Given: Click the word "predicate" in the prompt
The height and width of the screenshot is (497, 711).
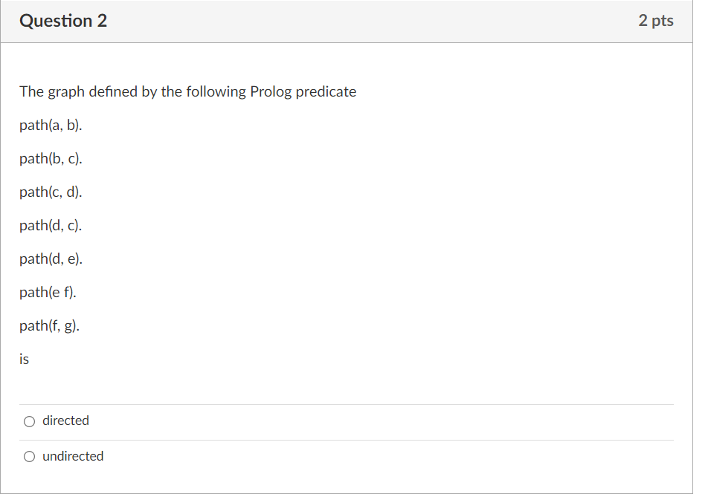Looking at the screenshot, I should (x=326, y=92).
